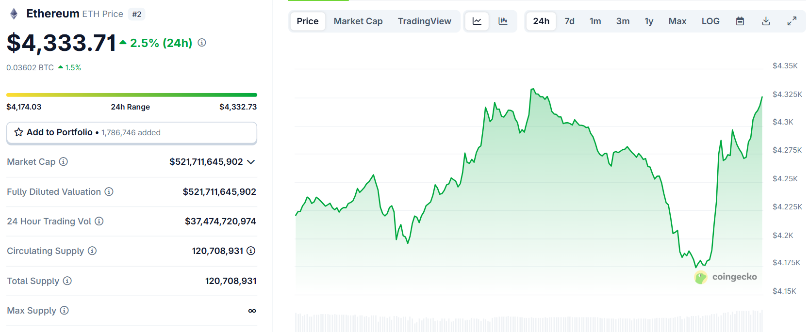Click the 2.5% (24h) change indicator

coord(156,43)
